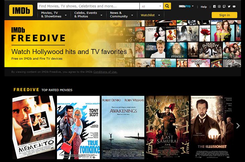
Task: Open the All search category dropdown
Action: click(x=151, y=6)
